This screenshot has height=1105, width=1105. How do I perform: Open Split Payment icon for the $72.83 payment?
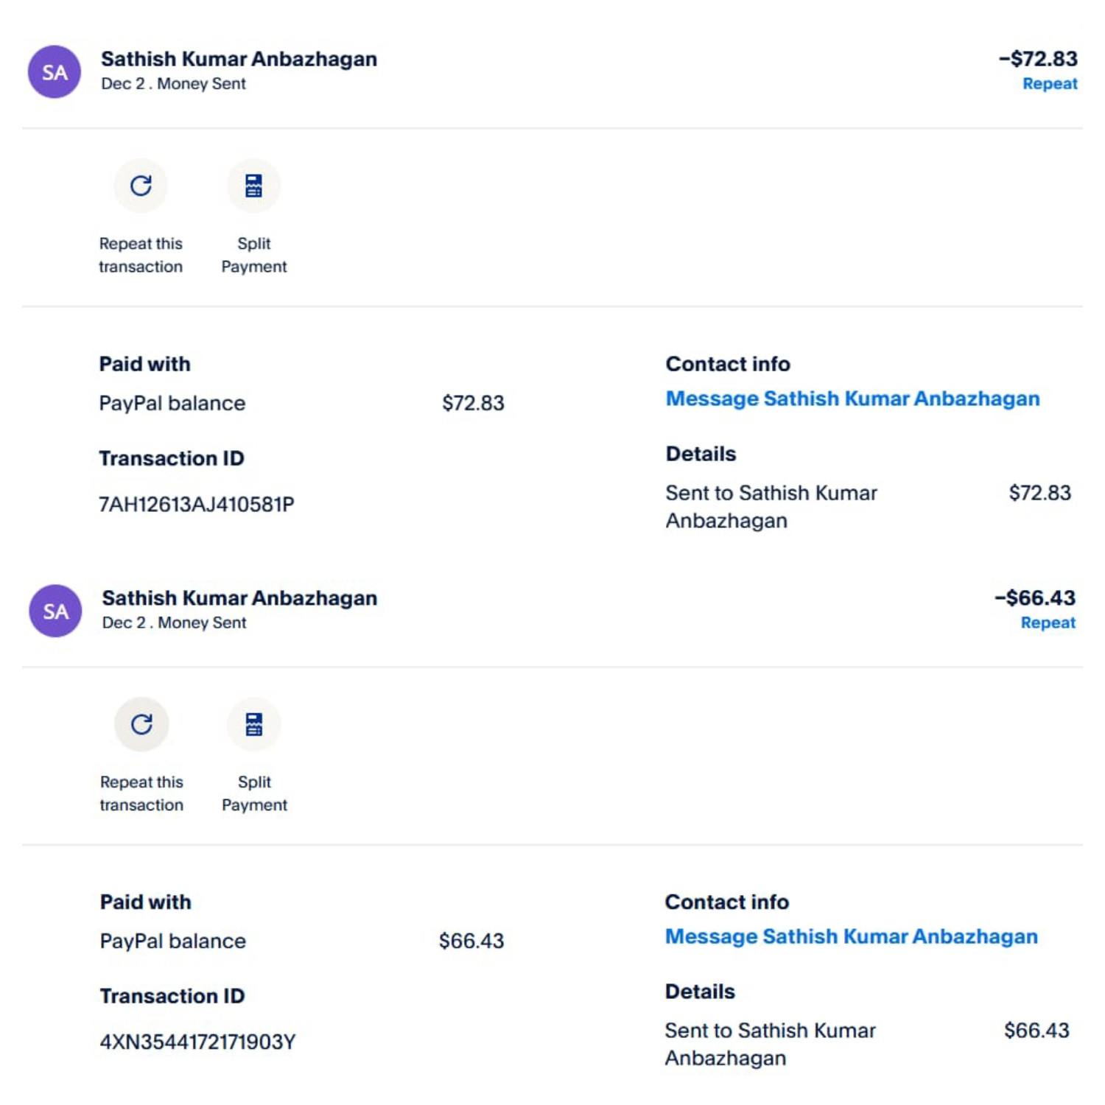pyautogui.click(x=253, y=186)
